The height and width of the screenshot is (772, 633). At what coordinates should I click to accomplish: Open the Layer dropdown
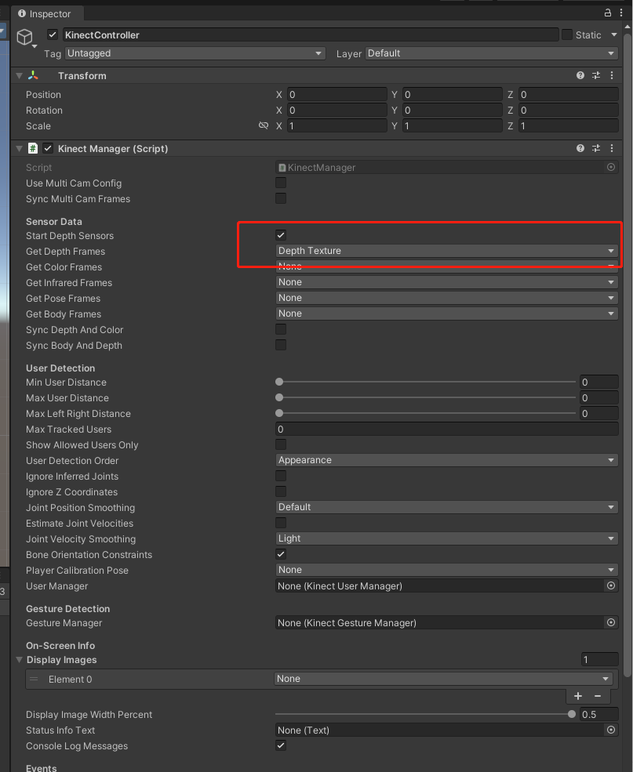(492, 53)
